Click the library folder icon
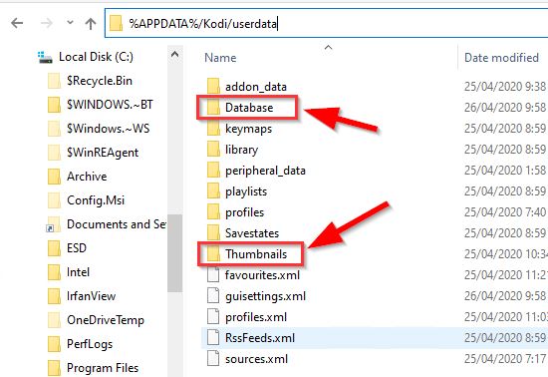The height and width of the screenshot is (377, 548). [213, 149]
